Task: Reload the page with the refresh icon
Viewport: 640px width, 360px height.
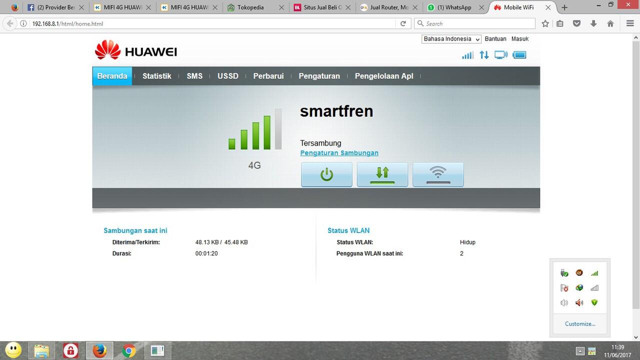Action: click(403, 23)
